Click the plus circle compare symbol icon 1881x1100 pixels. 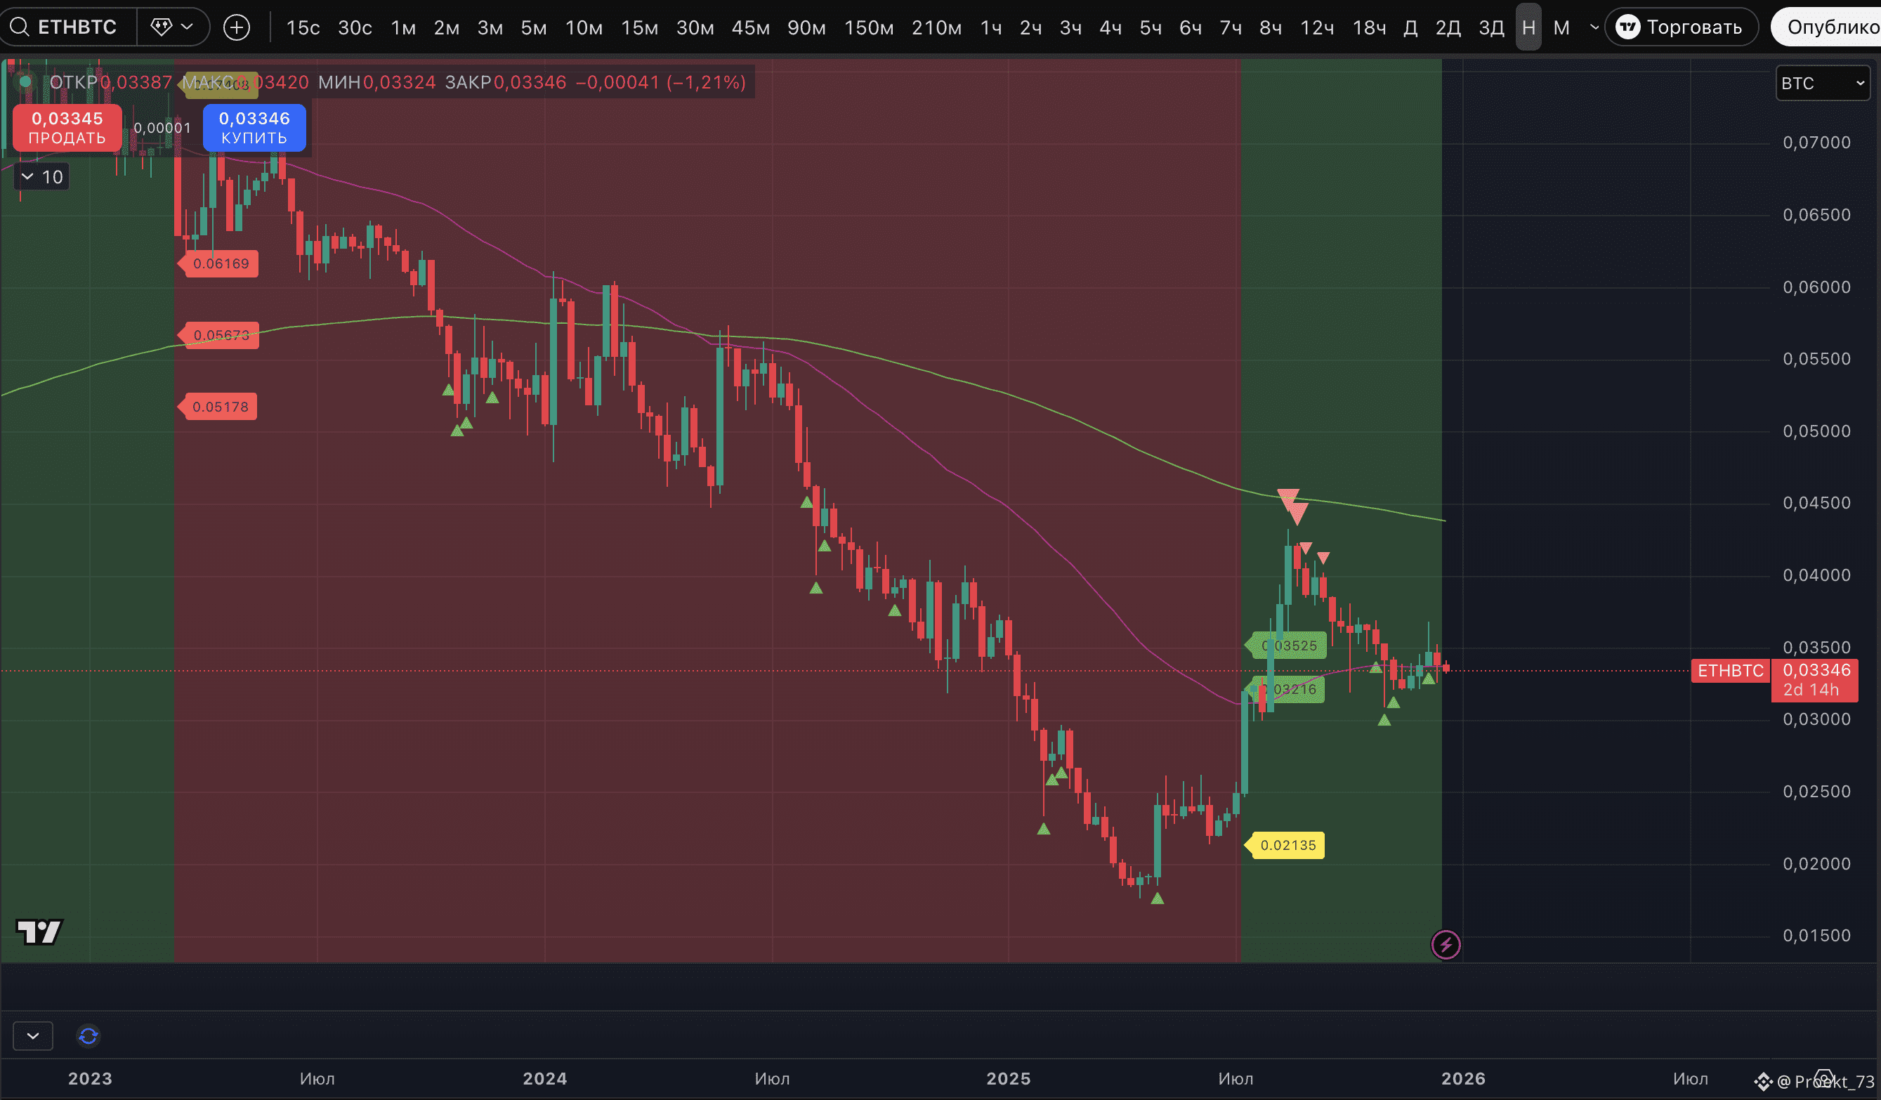coord(237,27)
